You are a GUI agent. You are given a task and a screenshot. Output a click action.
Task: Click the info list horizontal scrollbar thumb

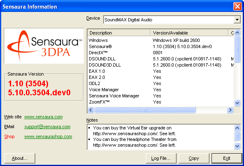tap(145, 110)
